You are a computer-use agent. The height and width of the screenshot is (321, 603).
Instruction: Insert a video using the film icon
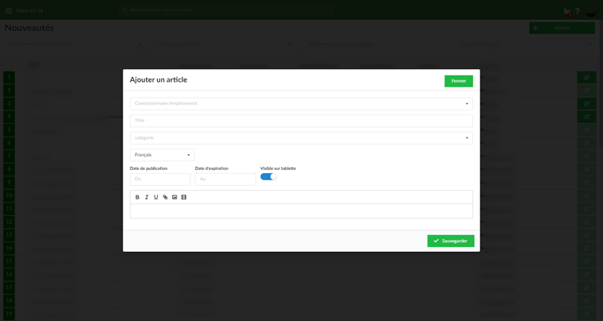point(184,197)
